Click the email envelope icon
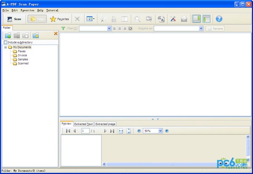 [184, 19]
